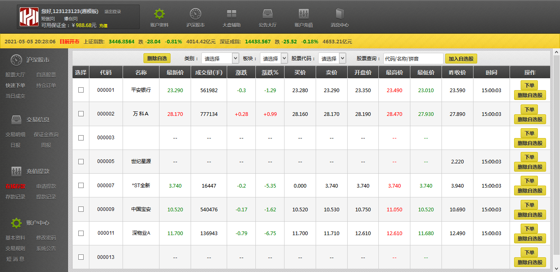Expand the 类别 dropdown
Image resolution: width=560 pixels, height=272 pixels.
[220, 59]
